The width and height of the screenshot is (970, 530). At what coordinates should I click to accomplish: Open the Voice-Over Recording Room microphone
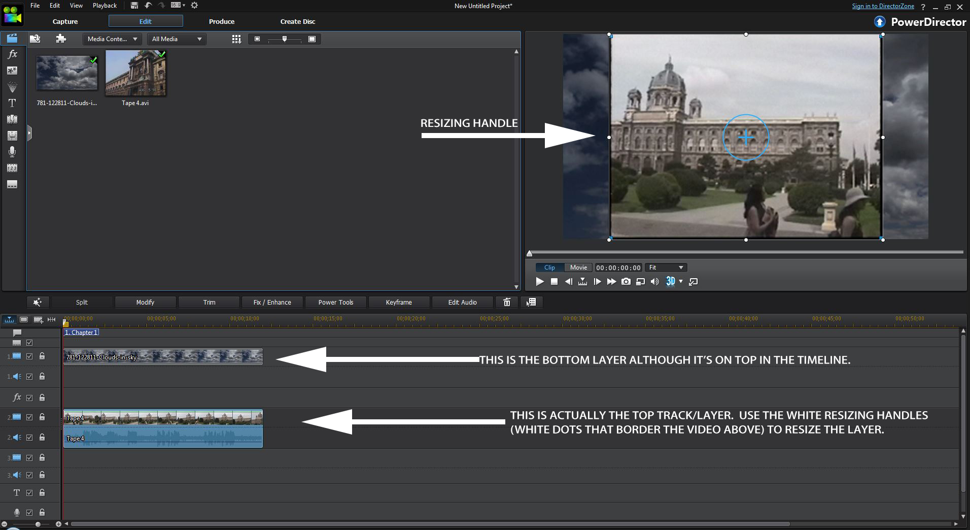[x=12, y=152]
